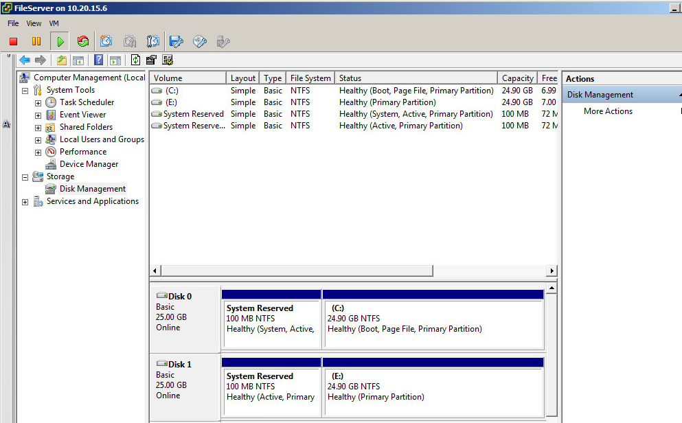Reset the VM using the restart icon
Screen dimensions: 682x423
(83, 41)
